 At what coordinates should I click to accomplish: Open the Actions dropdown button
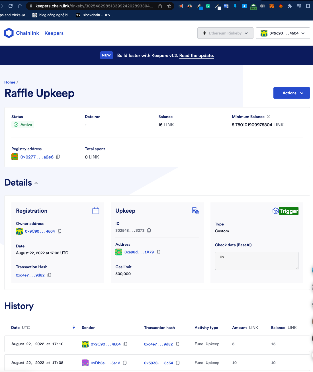click(292, 93)
